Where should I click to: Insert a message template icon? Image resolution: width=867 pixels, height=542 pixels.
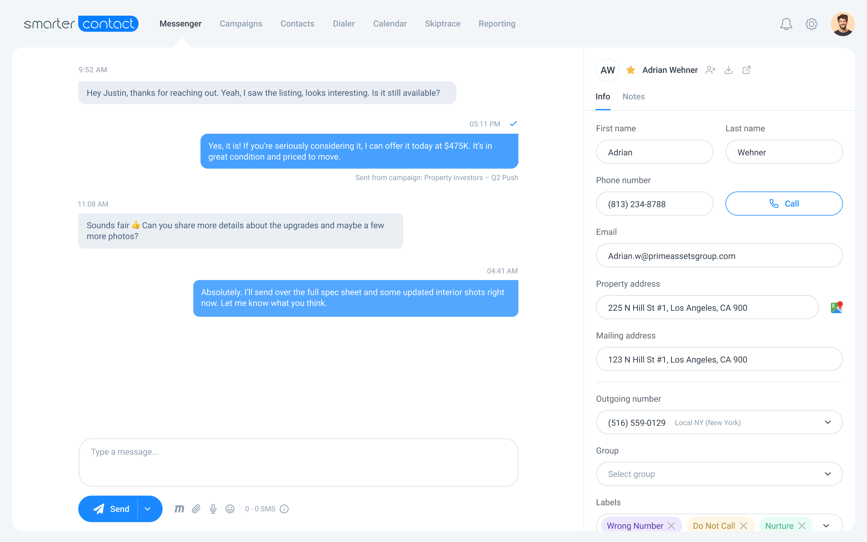tap(179, 509)
